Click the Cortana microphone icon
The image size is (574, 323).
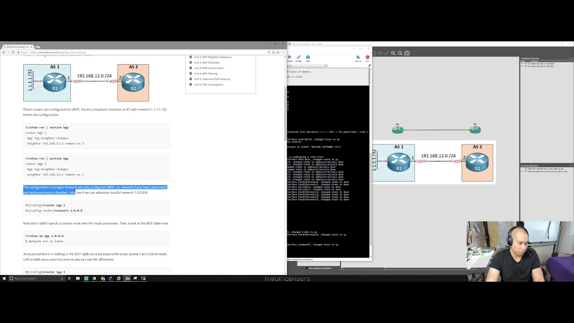click(x=62, y=279)
